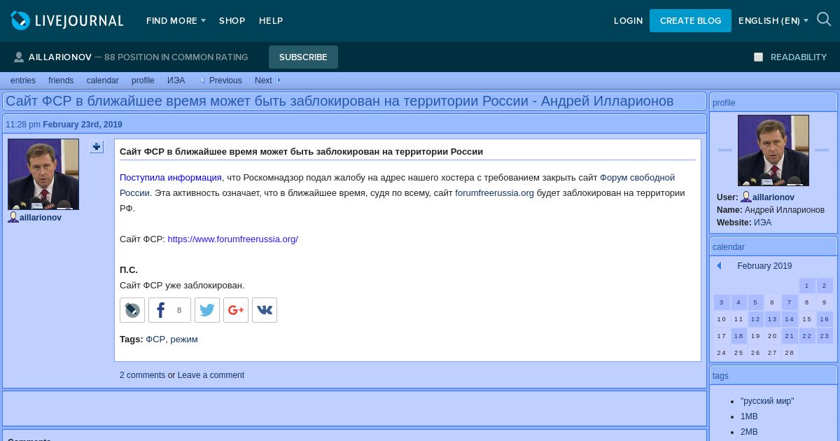Open the Shop menu item
This screenshot has width=840, height=441.
(x=232, y=21)
